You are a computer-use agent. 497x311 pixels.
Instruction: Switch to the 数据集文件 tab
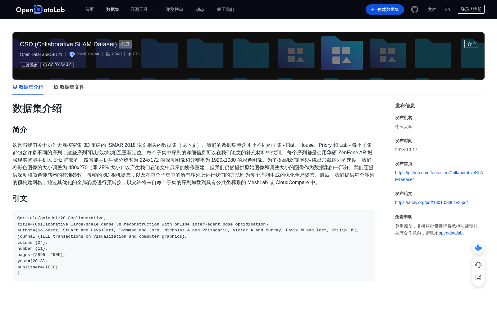(69, 87)
